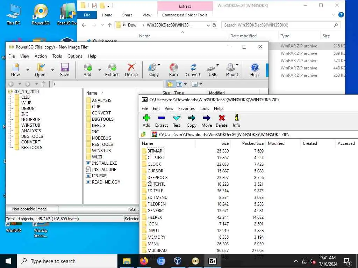The width and height of the screenshot is (358, 268).
Task: Sort 7-Zip list by Packed Size
Action: coord(253,143)
